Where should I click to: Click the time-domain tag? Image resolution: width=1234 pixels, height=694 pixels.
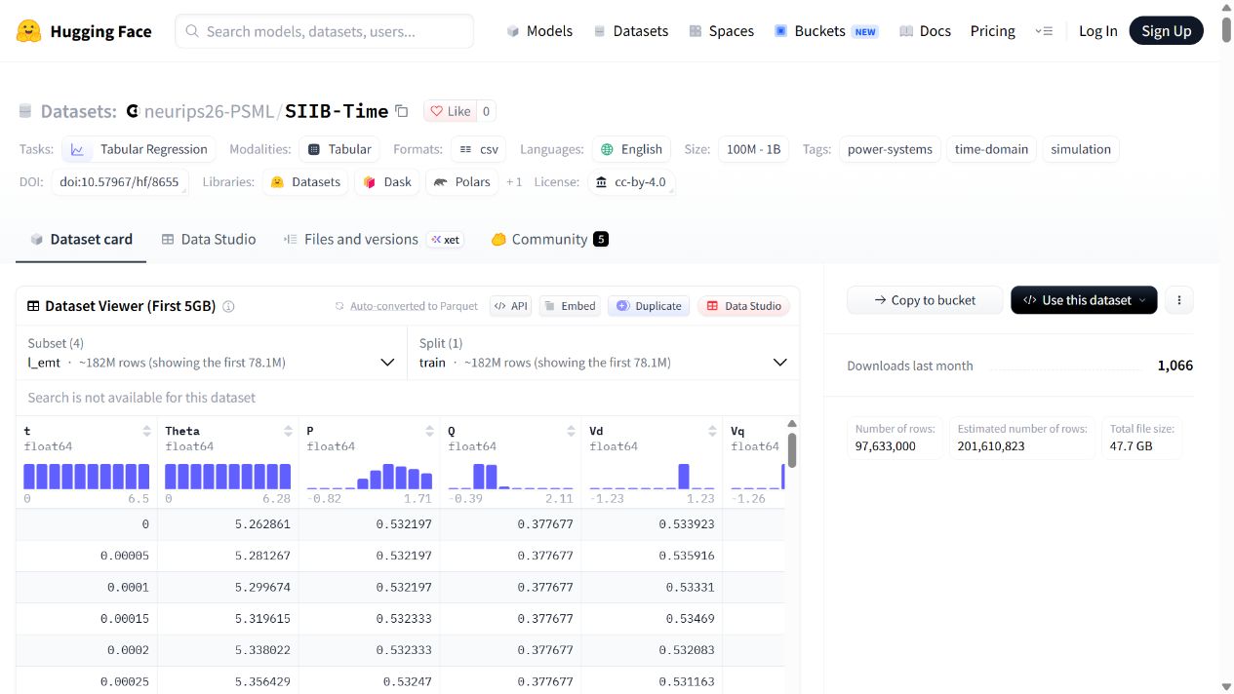click(x=991, y=149)
